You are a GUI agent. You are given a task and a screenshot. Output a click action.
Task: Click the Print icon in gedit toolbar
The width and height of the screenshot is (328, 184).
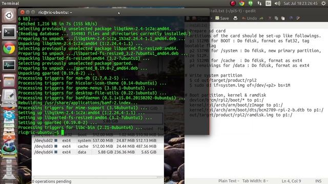click(x=235, y=18)
